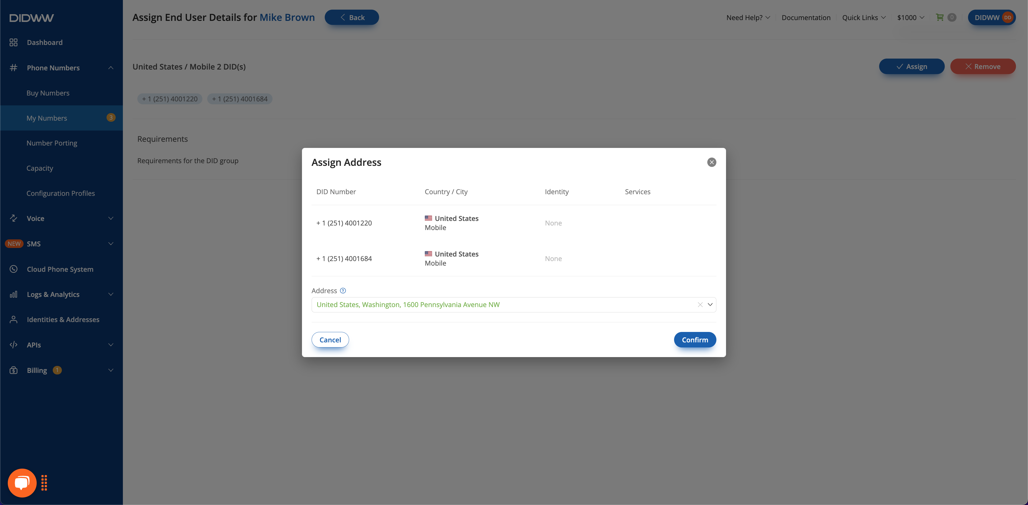Open the $1000 balance dropdown
The width and height of the screenshot is (1028, 505).
(911, 18)
